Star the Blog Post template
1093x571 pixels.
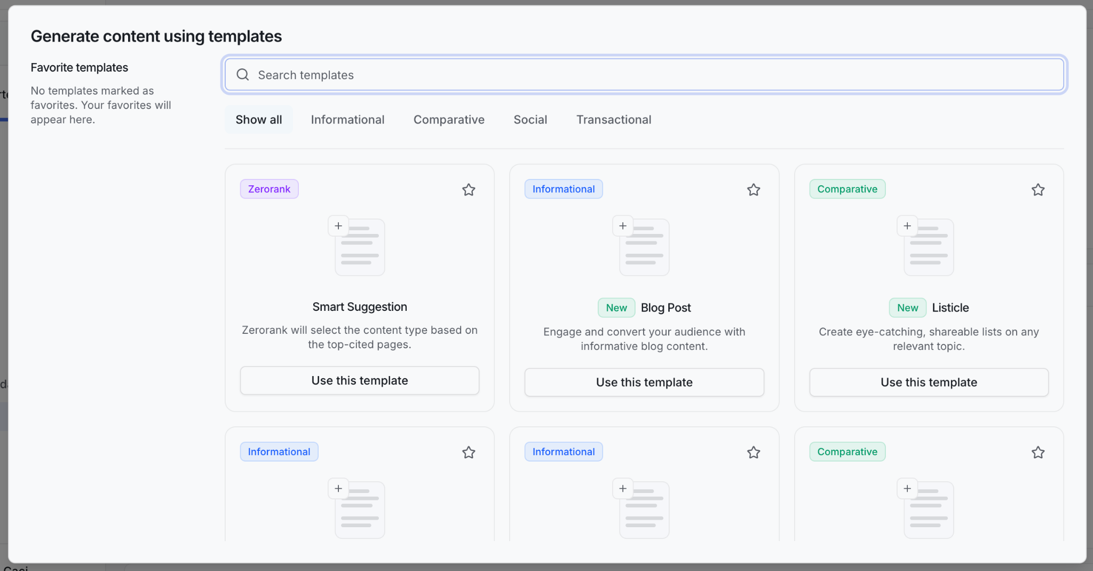(753, 190)
